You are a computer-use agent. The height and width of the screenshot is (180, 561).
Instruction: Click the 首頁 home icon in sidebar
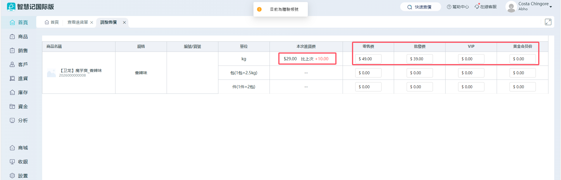click(x=12, y=22)
